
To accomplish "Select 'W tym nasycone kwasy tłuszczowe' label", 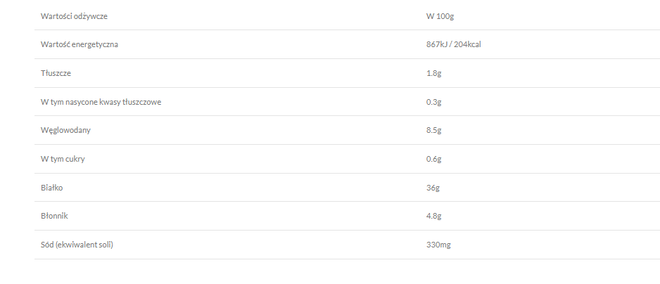I will pyautogui.click(x=101, y=102).
